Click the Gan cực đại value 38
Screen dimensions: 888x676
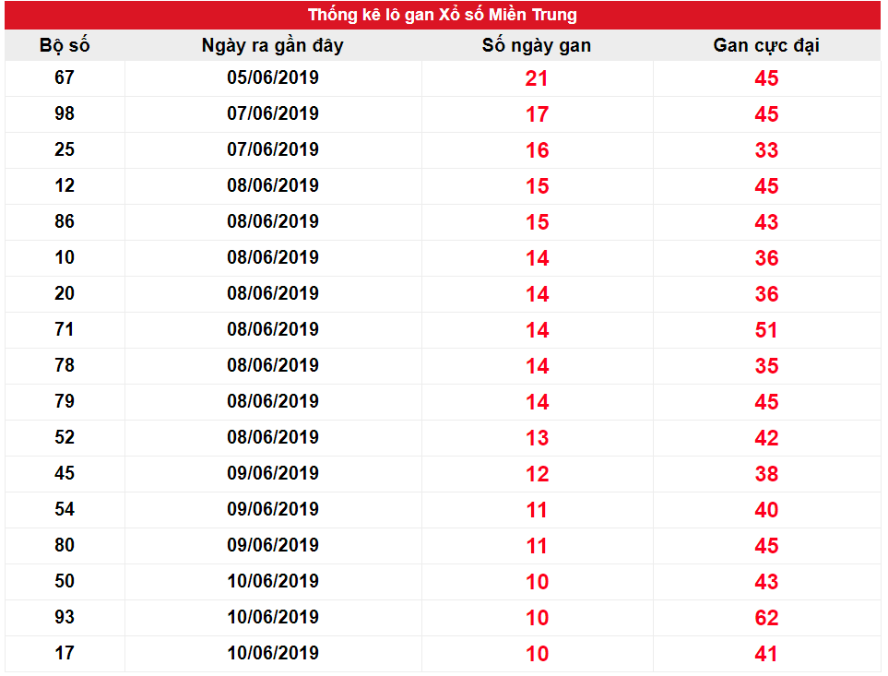766,474
